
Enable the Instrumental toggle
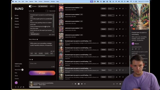point(47,11)
